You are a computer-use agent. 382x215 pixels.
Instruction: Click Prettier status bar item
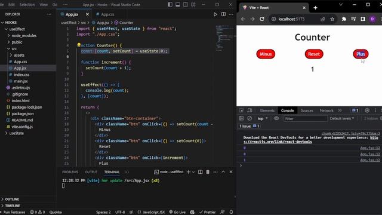pyautogui.click(x=207, y=212)
